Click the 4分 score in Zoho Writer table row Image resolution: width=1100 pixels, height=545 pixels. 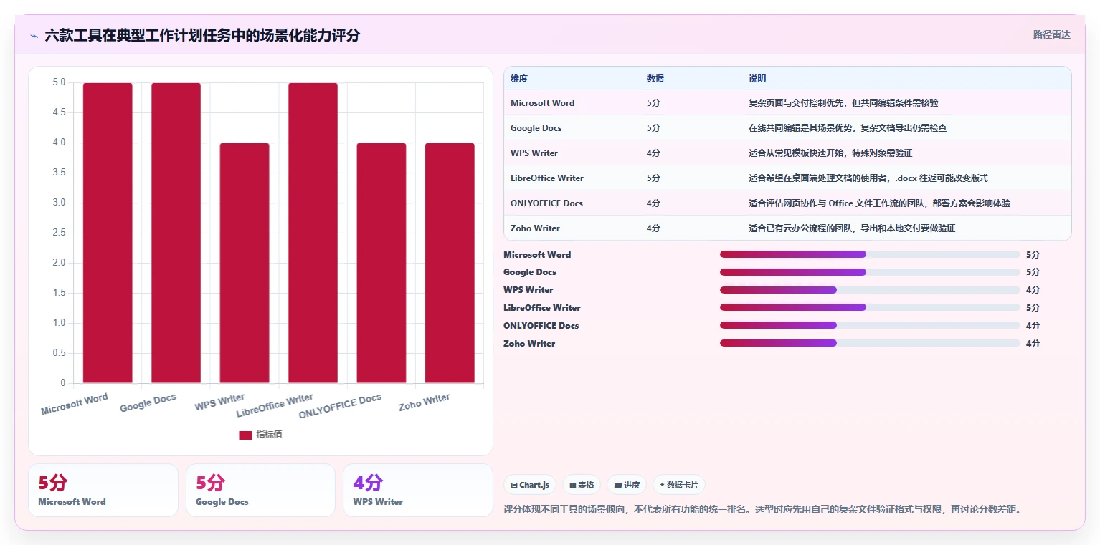click(653, 228)
